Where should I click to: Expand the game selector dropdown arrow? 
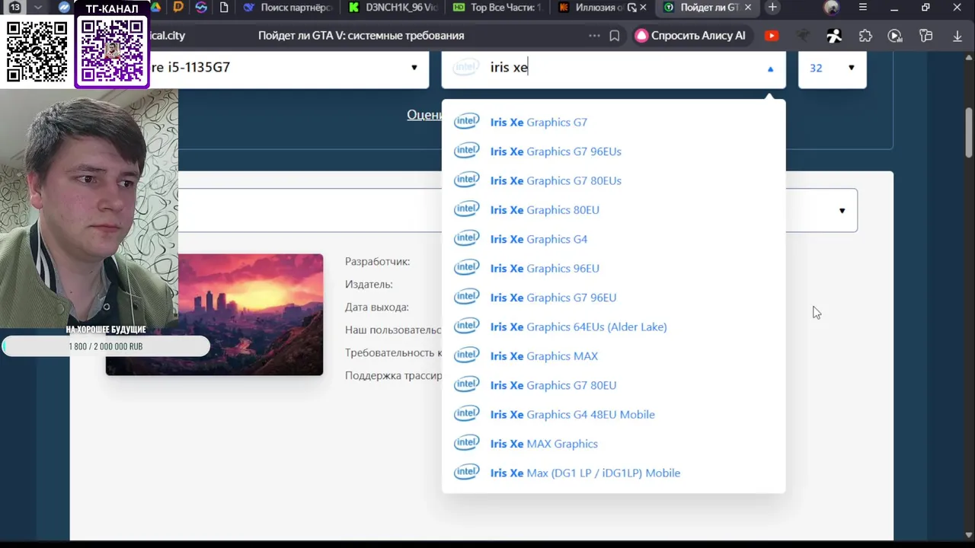(842, 211)
